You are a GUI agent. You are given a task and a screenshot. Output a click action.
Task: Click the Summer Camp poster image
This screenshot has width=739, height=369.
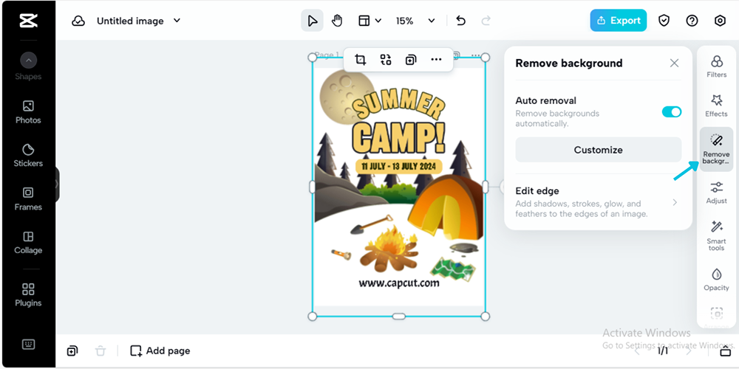399,187
